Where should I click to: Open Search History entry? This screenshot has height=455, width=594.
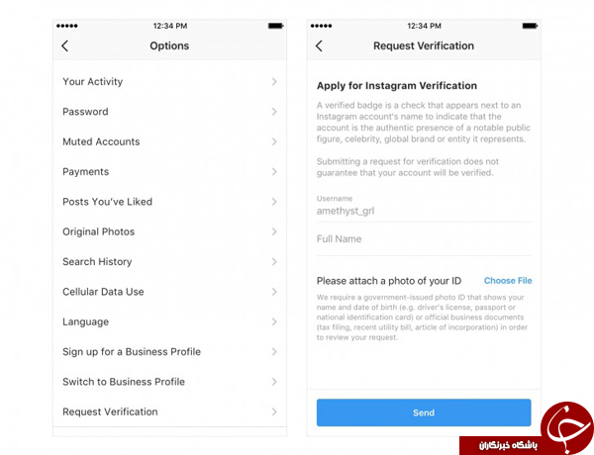tap(169, 261)
